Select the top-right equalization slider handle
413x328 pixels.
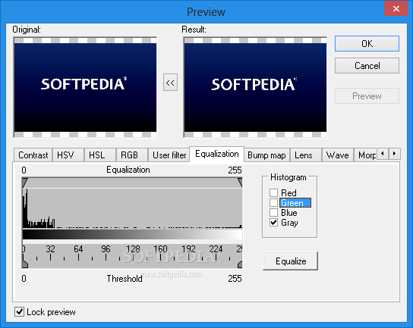point(240,183)
